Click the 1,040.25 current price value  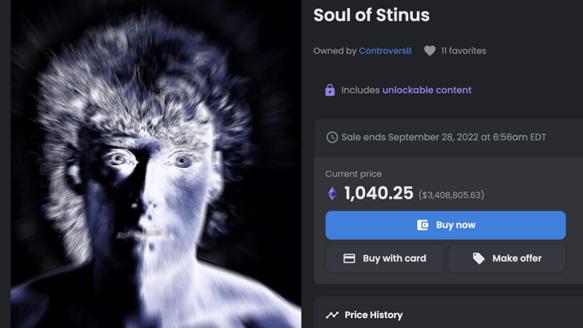[378, 194]
